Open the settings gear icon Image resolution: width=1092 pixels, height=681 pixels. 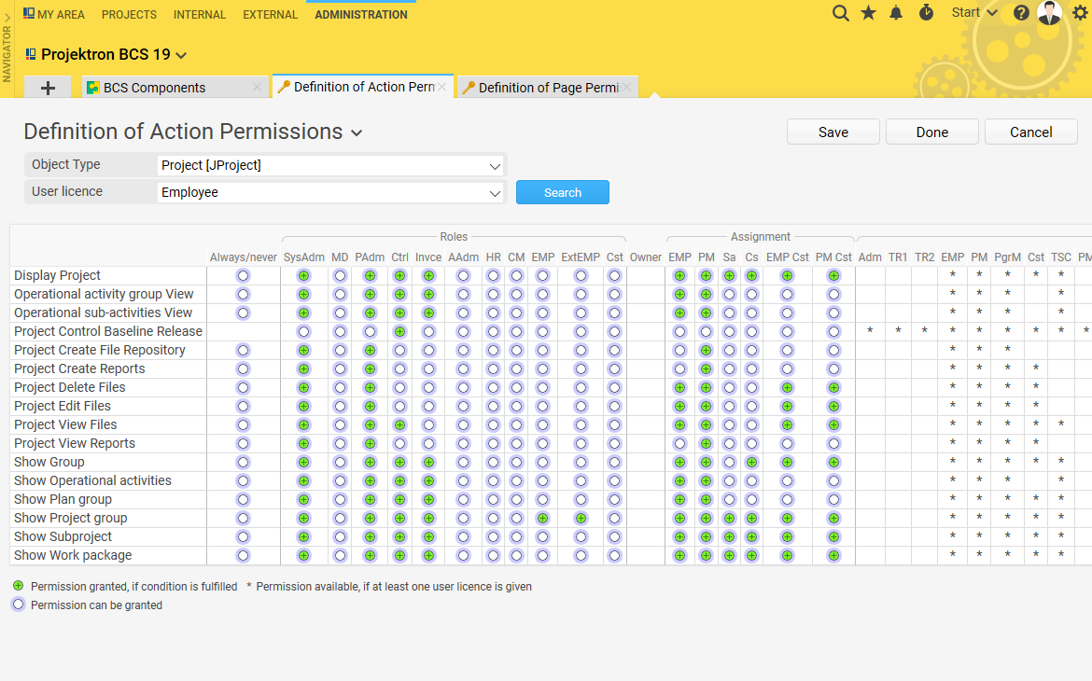pyautogui.click(x=1080, y=13)
